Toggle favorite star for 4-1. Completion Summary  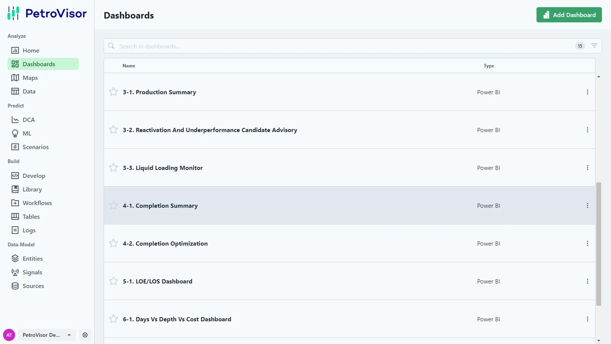pos(113,205)
